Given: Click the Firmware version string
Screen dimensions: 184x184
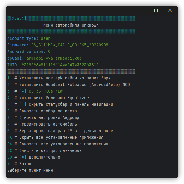Looking at the screenshot, I should [x=70, y=45].
